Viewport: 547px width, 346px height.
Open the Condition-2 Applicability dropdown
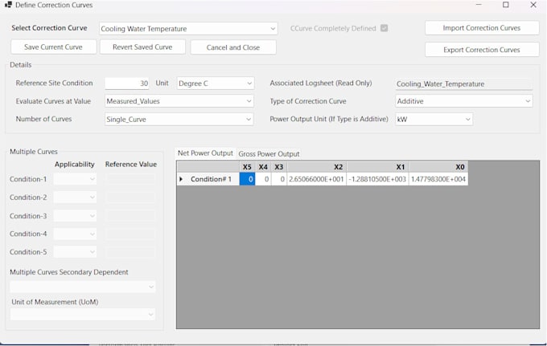coord(75,197)
